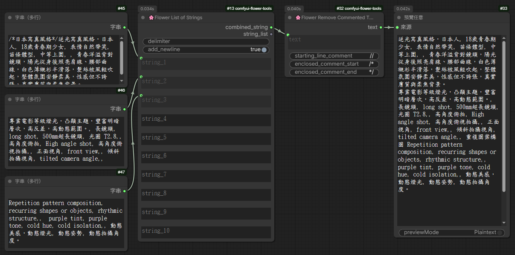Edit the starting_line_comment field
The width and height of the screenshot is (515, 255).
tap(334, 56)
